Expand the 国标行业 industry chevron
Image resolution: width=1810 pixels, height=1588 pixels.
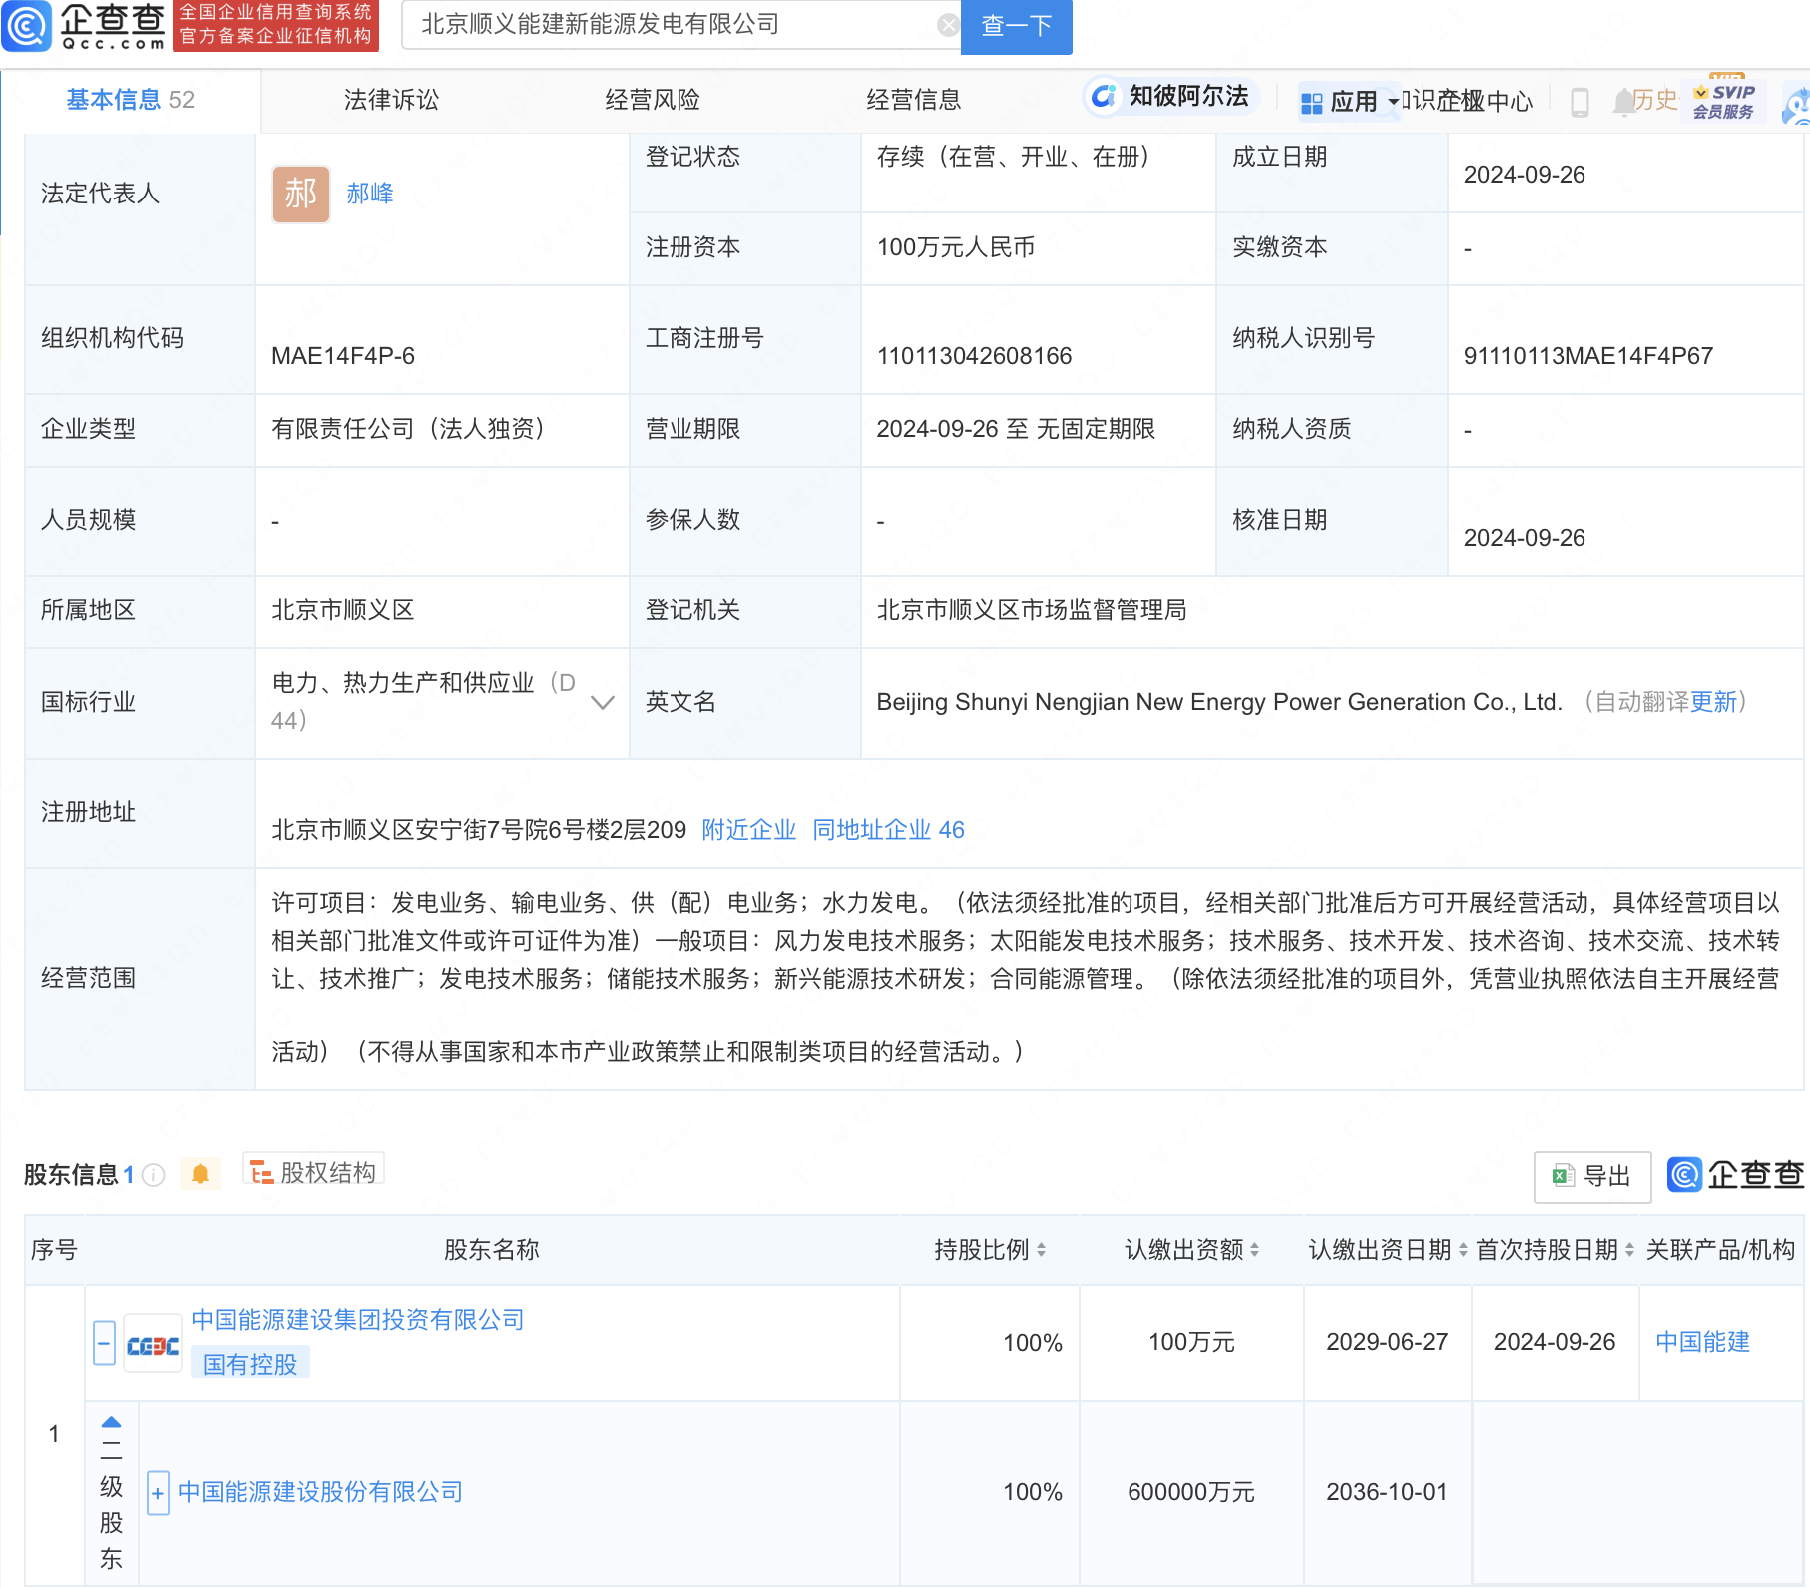602,702
